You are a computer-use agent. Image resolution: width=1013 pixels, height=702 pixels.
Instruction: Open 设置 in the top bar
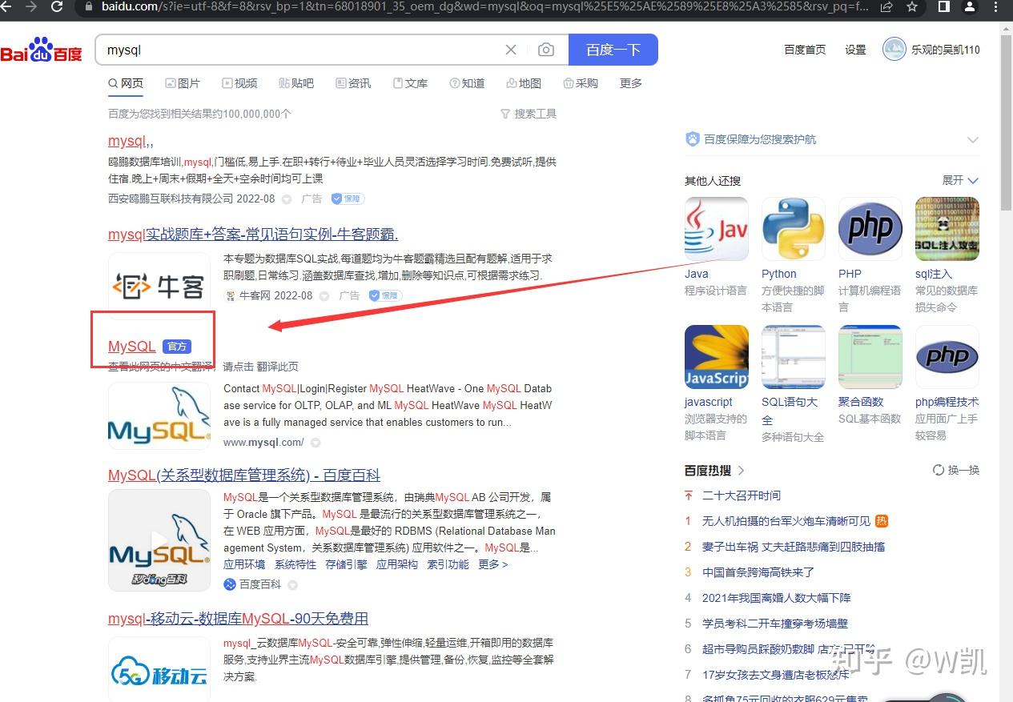pyautogui.click(x=855, y=50)
